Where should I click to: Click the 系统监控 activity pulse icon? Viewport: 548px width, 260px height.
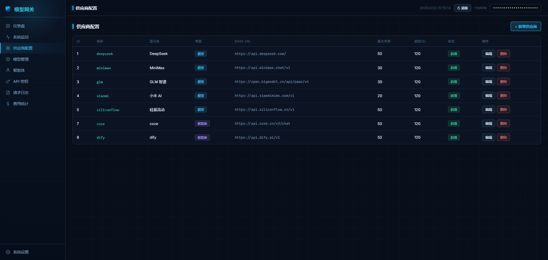(8, 37)
